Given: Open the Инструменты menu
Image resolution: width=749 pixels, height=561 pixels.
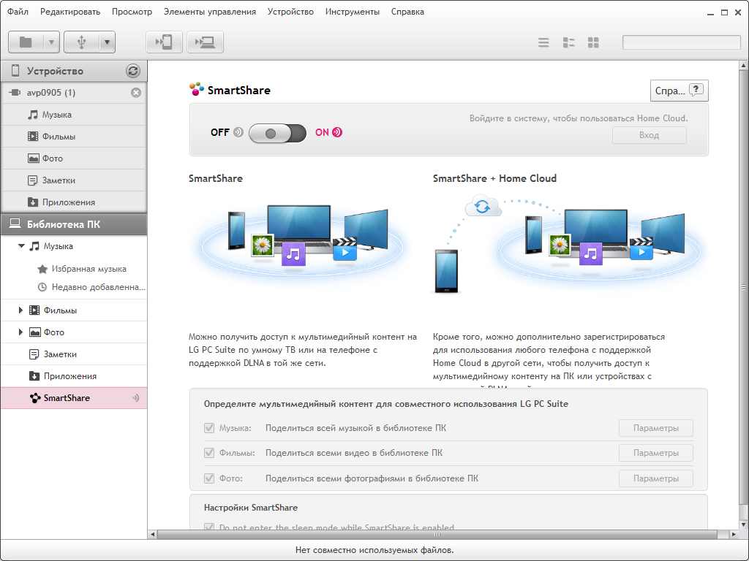Looking at the screenshot, I should coord(353,12).
